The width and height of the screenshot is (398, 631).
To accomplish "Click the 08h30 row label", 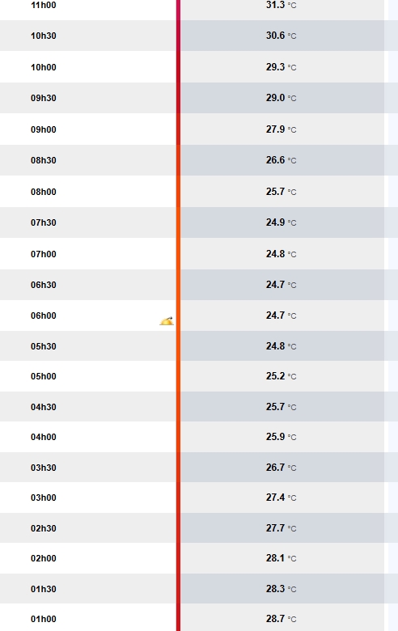I will (44, 160).
